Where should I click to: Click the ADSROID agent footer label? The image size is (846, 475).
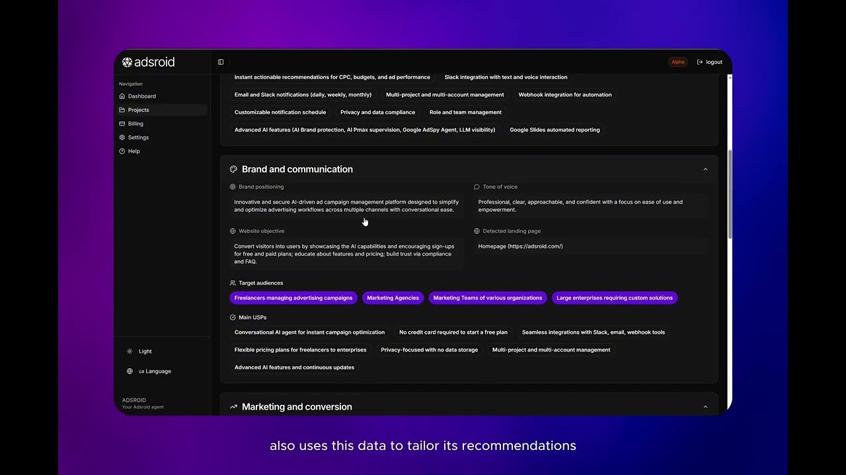143,404
